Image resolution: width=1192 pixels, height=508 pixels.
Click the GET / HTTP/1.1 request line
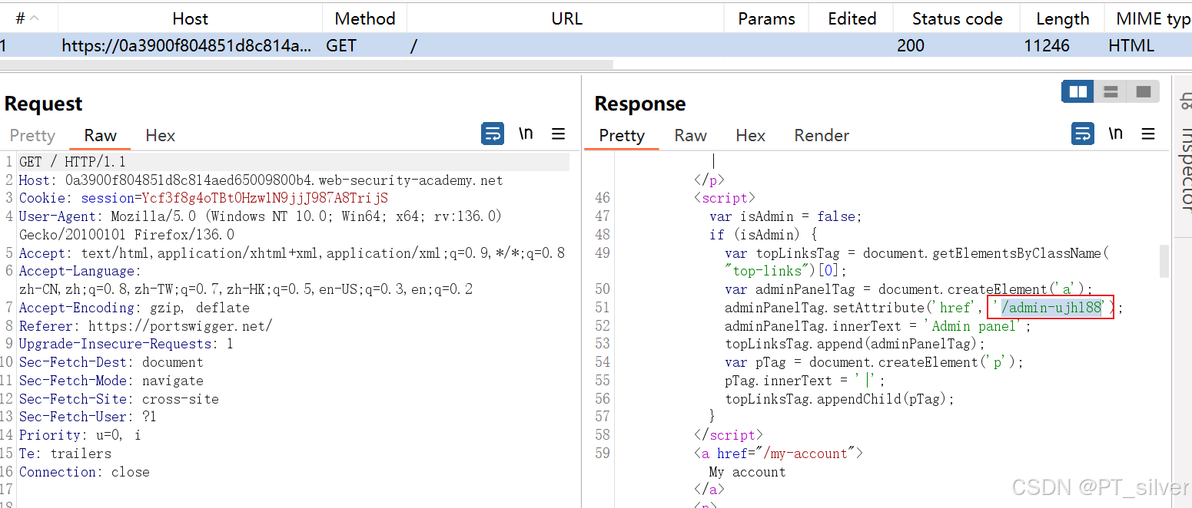click(x=72, y=162)
